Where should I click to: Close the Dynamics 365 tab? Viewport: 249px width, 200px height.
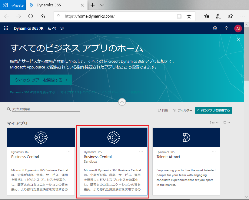point(82,5)
